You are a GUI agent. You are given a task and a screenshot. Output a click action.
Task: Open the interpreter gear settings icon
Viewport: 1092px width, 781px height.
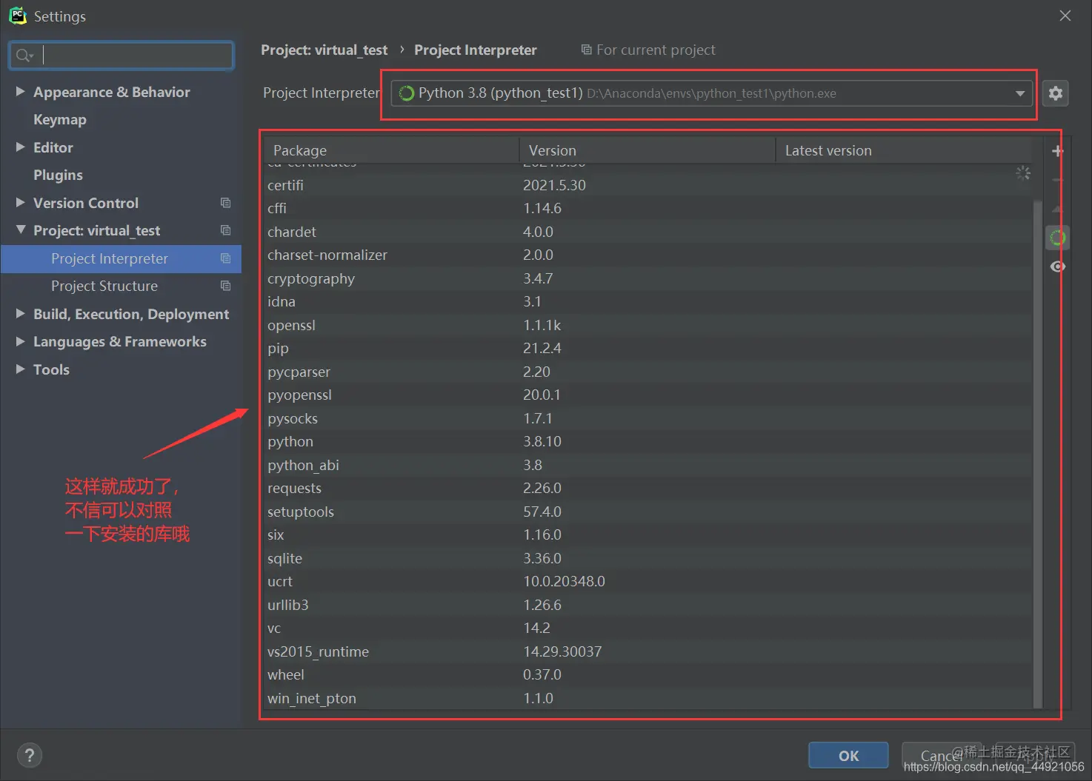pos(1056,93)
